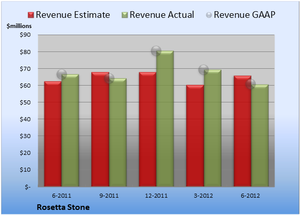Click the 12-2011 x-axis label
Viewport: 300px width, 215px height.
click(156, 196)
